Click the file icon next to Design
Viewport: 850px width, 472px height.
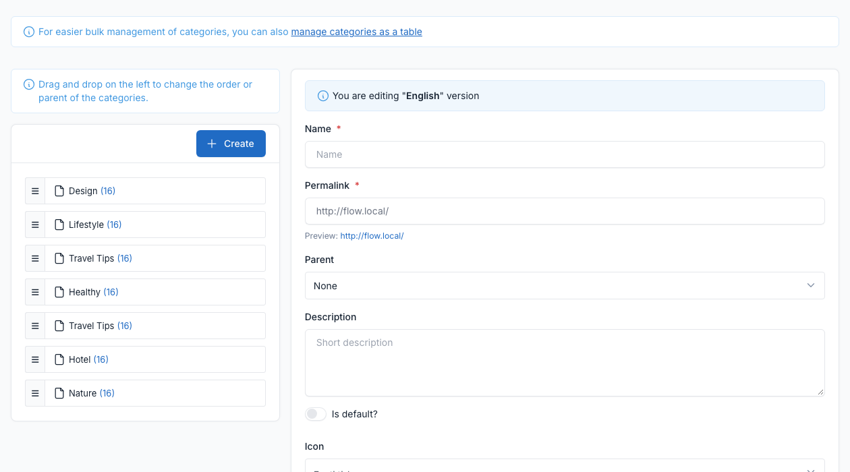59,191
